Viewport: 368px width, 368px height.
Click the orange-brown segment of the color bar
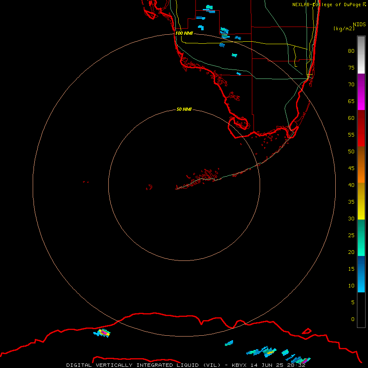[x=361, y=164]
